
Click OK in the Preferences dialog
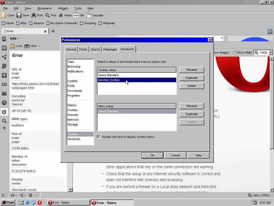click(x=152, y=155)
